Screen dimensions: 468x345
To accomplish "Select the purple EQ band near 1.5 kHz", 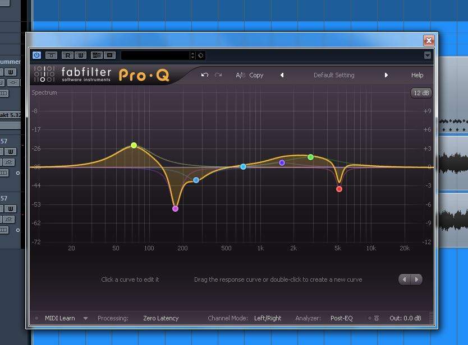I will (x=282, y=162).
